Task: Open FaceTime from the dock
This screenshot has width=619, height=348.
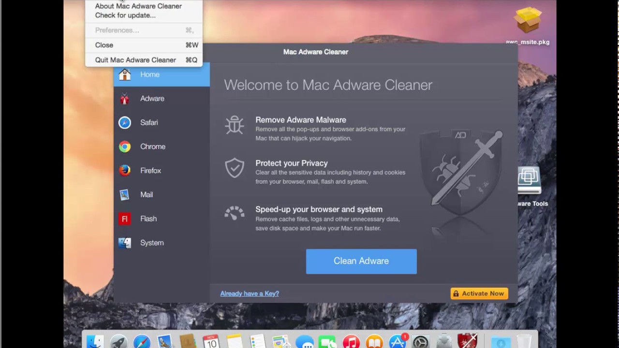Action: click(x=328, y=342)
